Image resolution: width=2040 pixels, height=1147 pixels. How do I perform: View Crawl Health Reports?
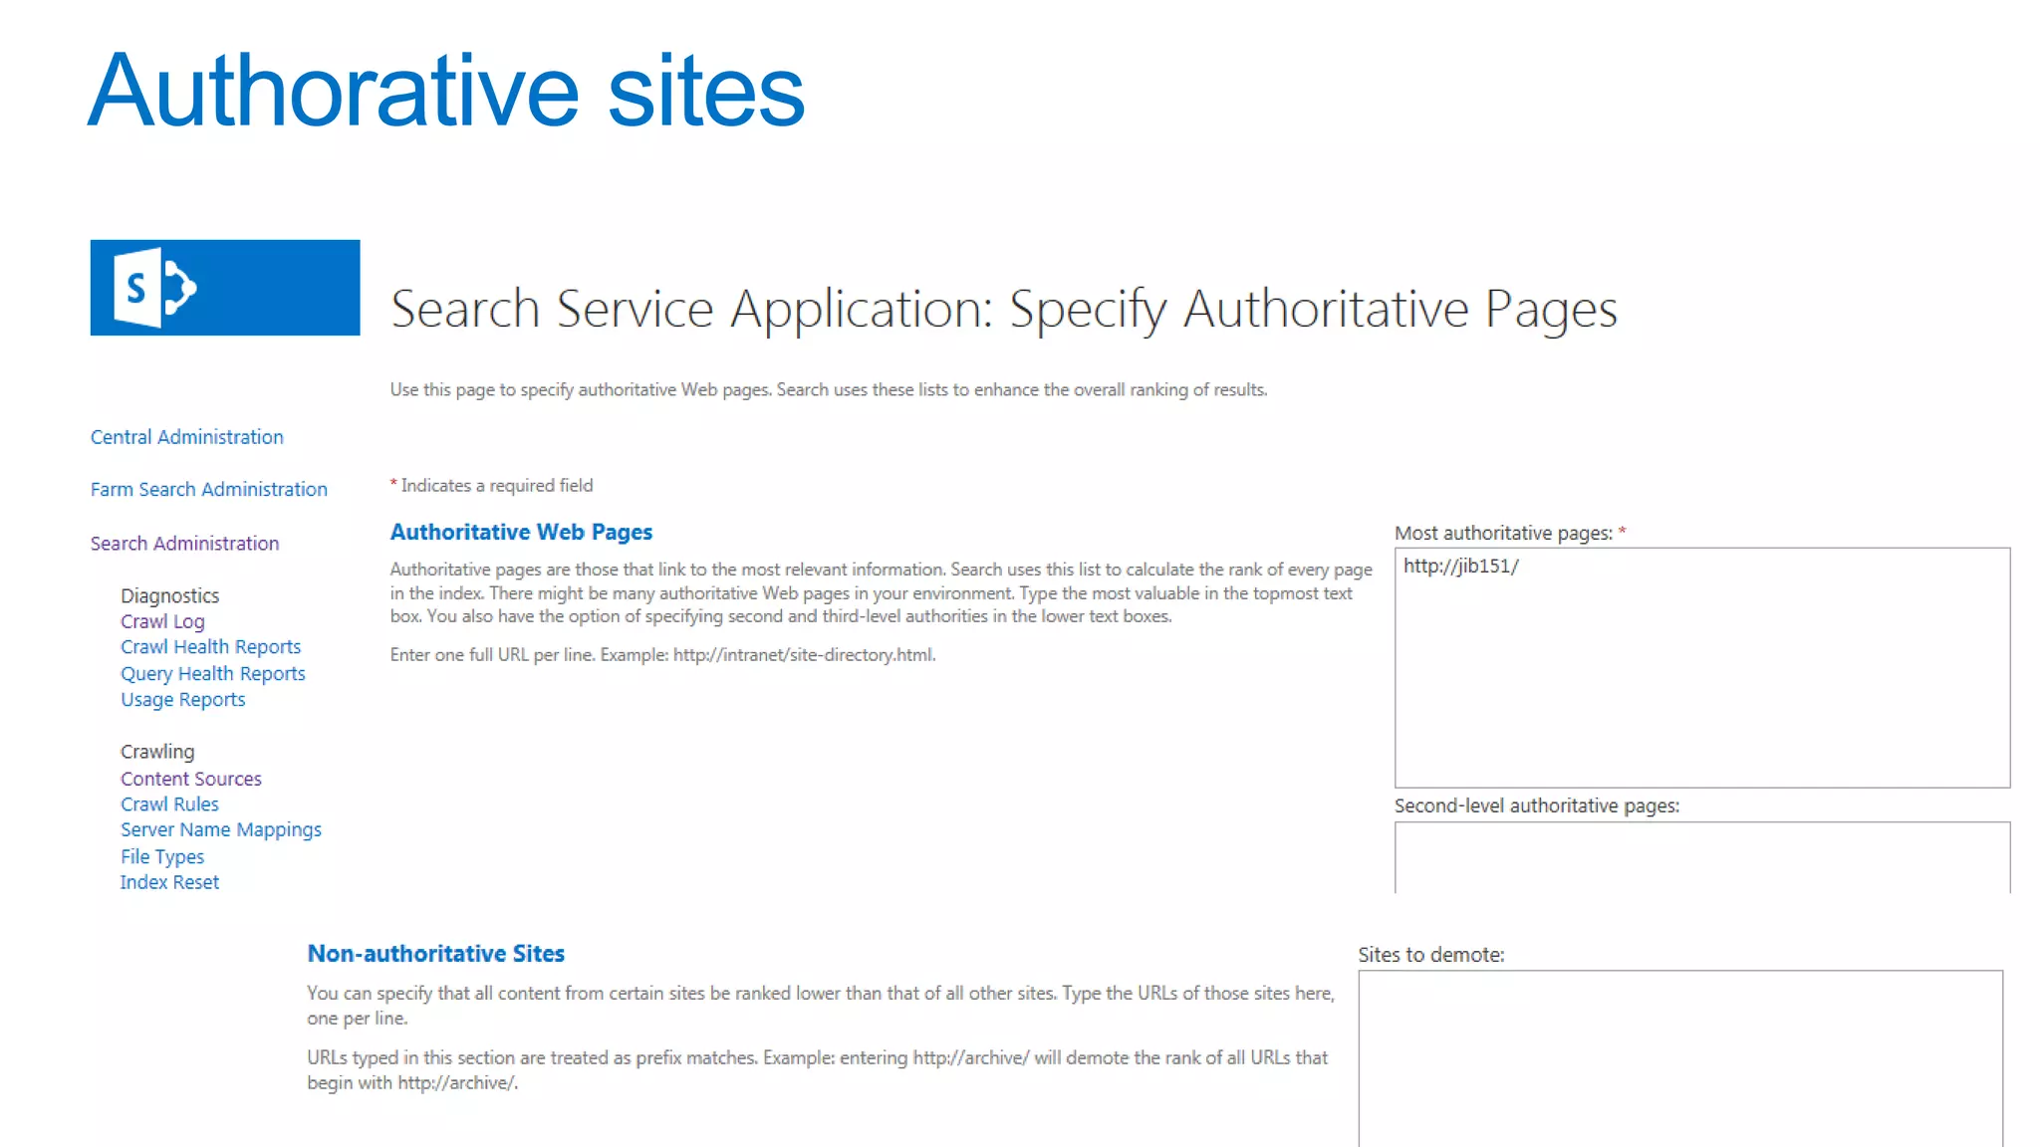pyautogui.click(x=210, y=647)
